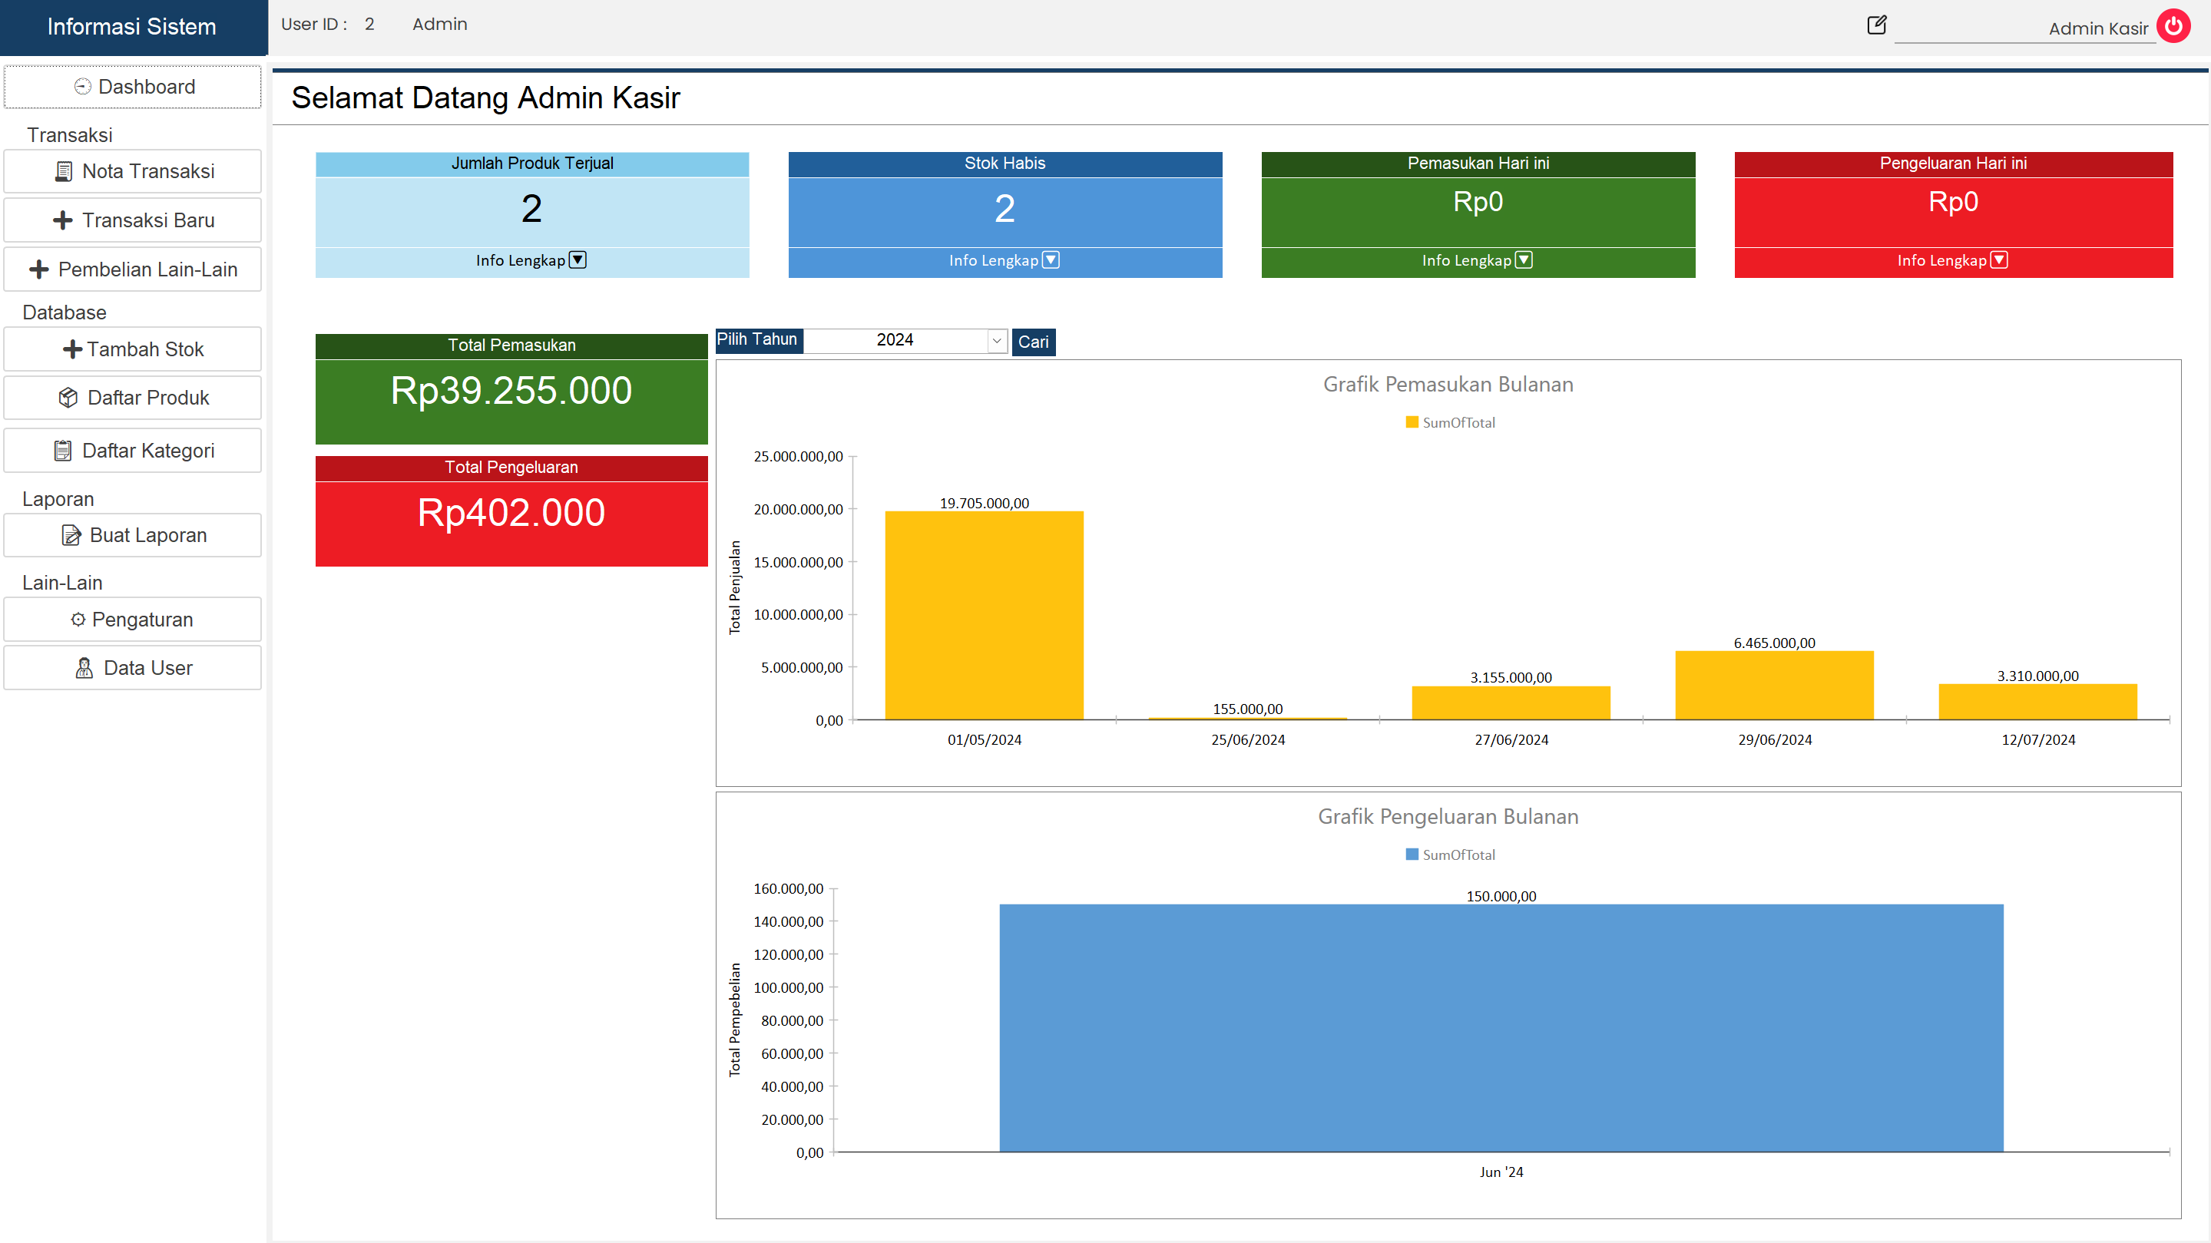The width and height of the screenshot is (2211, 1243).
Task: Click the Buat Laporan document icon
Action: (71, 535)
